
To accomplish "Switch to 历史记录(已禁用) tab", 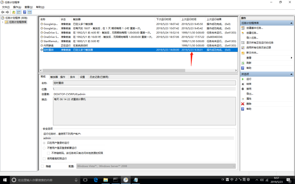I will pyautogui.click(x=99, y=77).
